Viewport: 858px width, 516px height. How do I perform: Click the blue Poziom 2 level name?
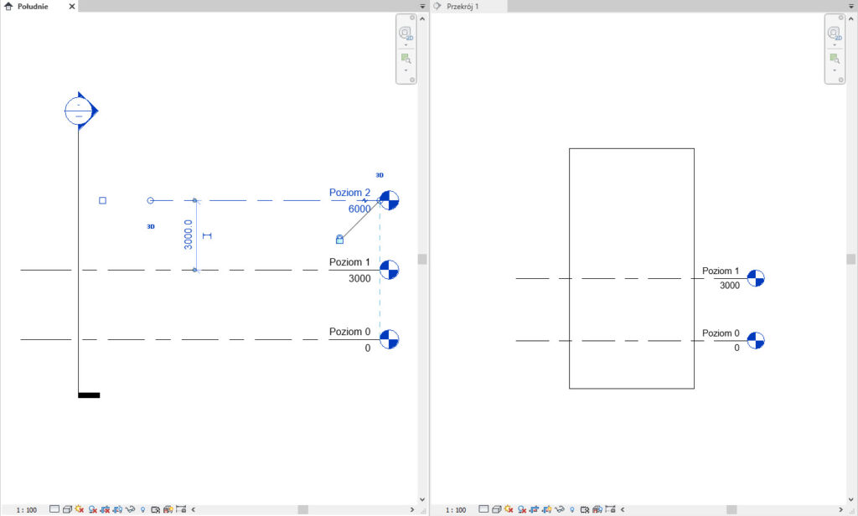(349, 193)
